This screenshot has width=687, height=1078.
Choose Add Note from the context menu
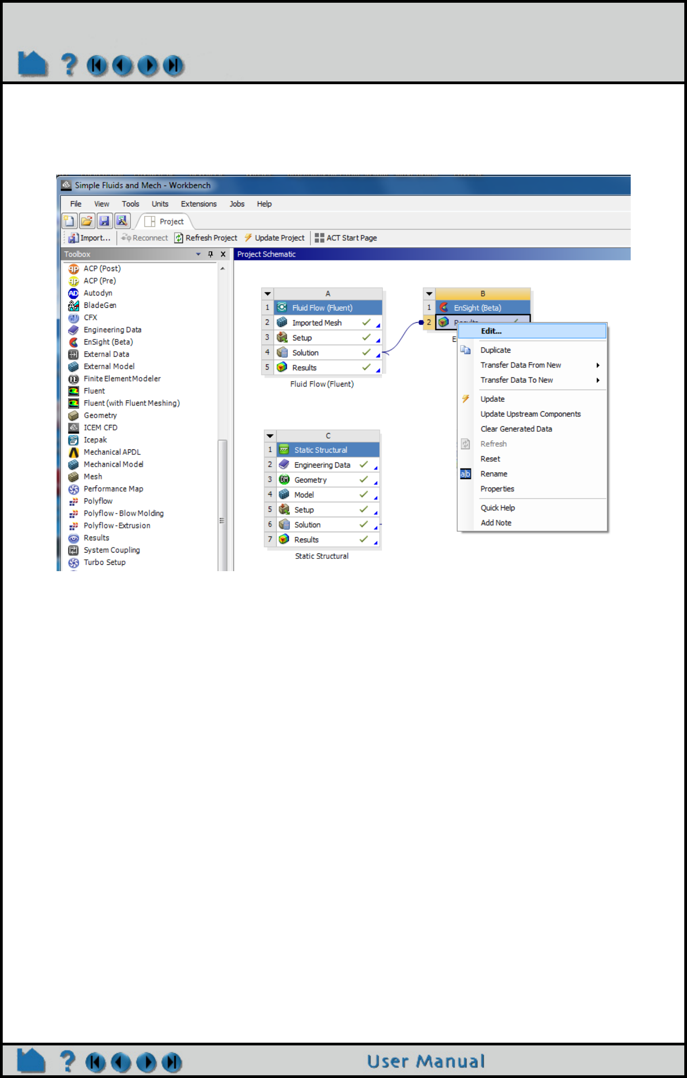(x=532, y=523)
